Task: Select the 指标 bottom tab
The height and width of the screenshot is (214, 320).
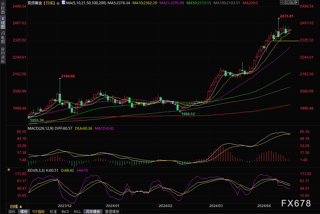Action: click(12, 212)
